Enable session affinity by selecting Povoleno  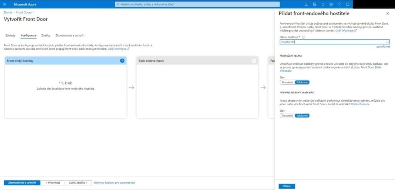pyautogui.click(x=287, y=82)
